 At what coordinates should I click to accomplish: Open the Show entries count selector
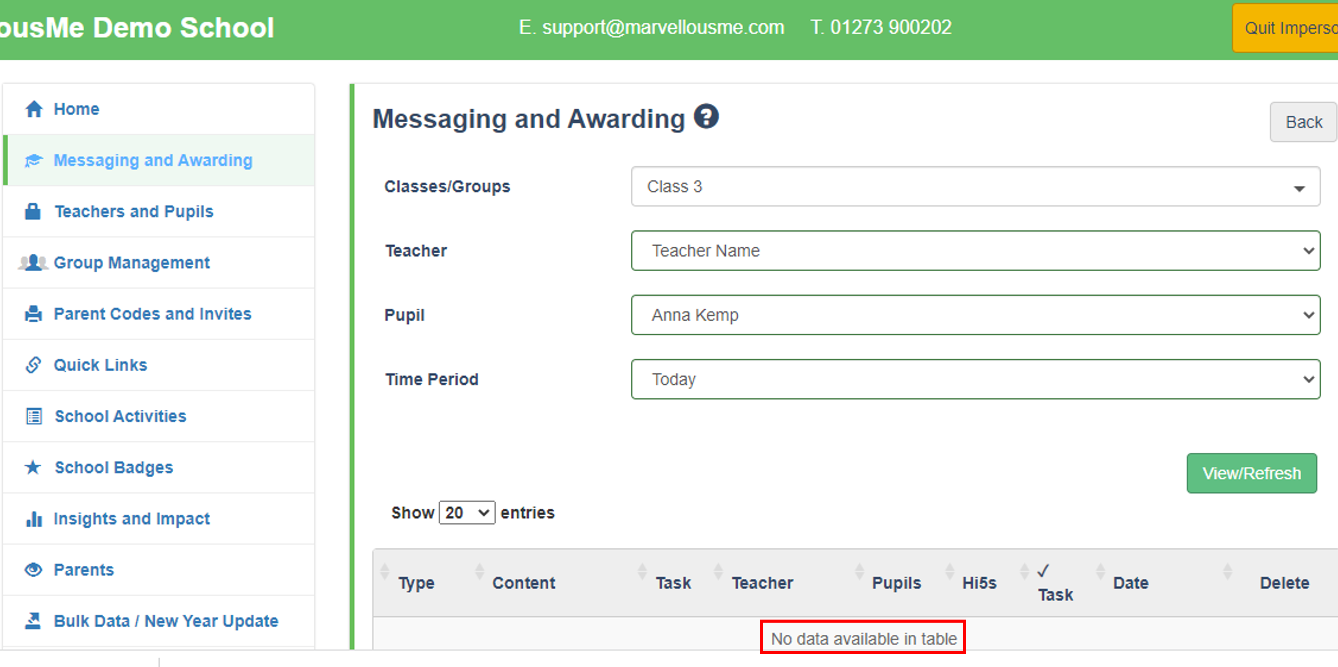coord(466,513)
